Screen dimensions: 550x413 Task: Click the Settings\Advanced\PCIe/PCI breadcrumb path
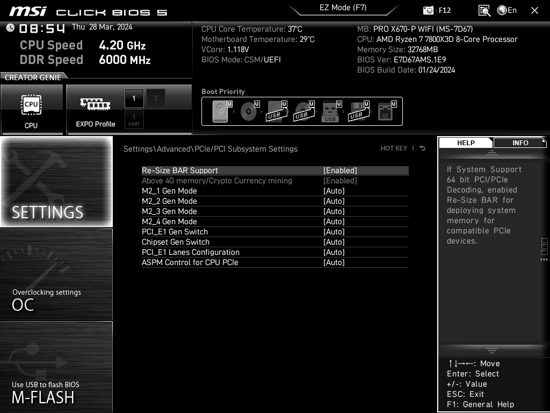211,148
